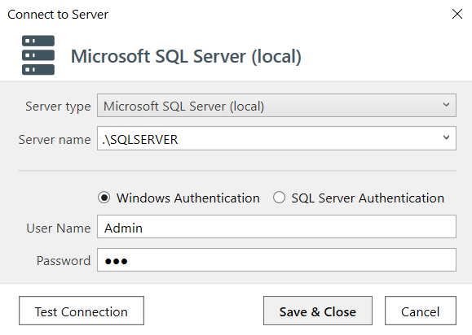The image size is (472, 335).
Task: Expand the Server name dropdown arrow
Action: pos(446,137)
